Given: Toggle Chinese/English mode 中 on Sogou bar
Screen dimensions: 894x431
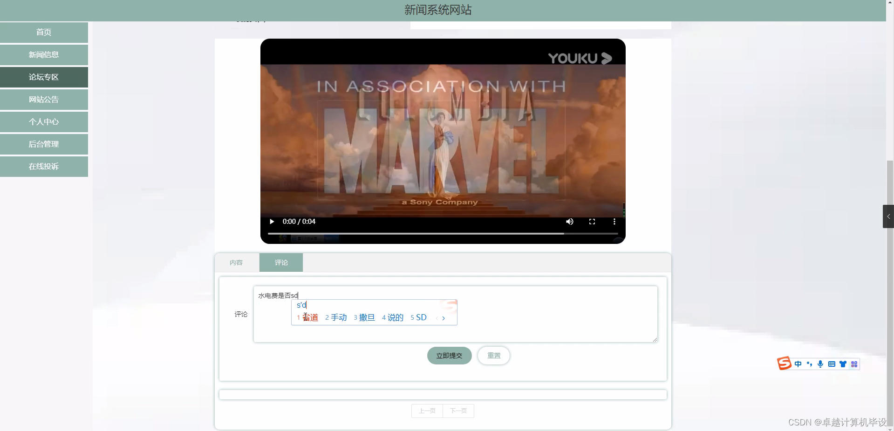Looking at the screenshot, I should pos(798,364).
